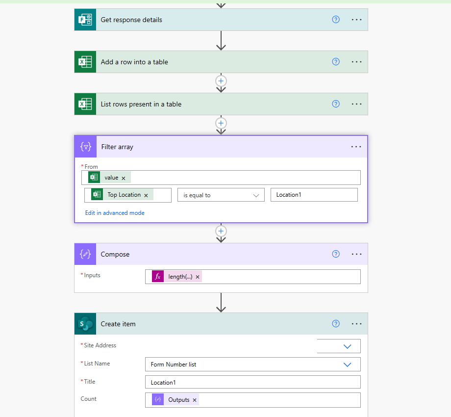This screenshot has width=451, height=417.
Task: Click the Microsoft Forms icon on Get response details
Action: click(85, 19)
